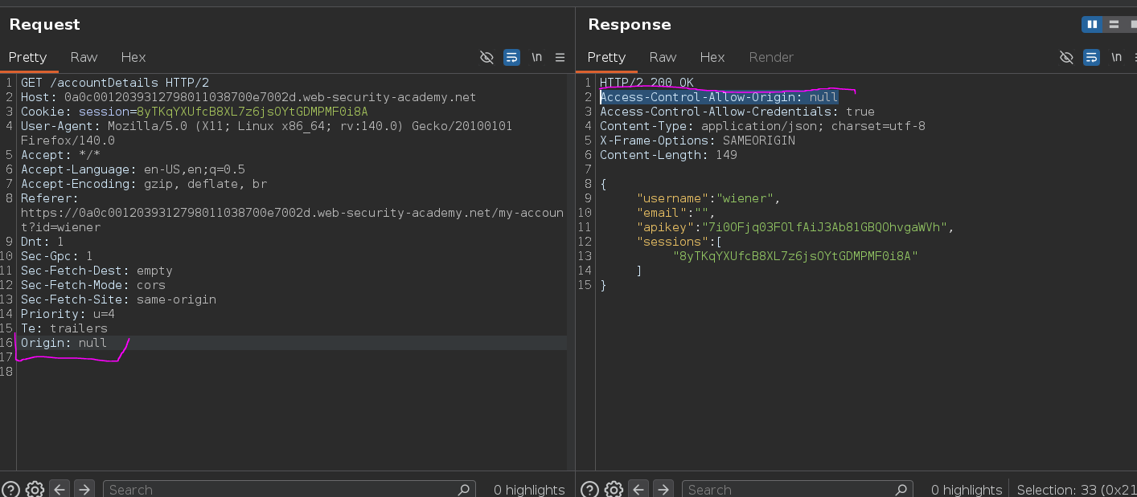
Task: Click the 'Priority: u=4' header line
Action: click(68, 314)
